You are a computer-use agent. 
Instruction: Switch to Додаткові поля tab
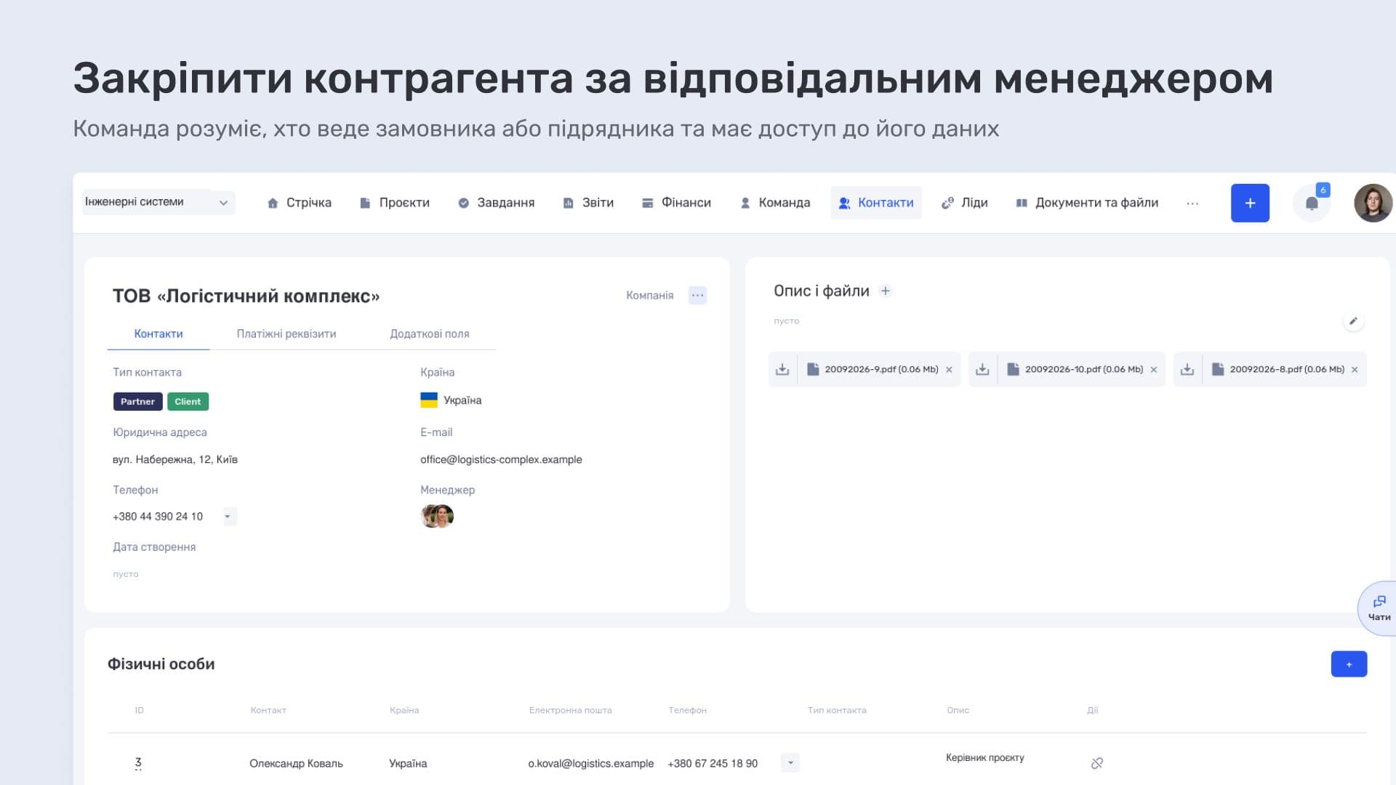tap(430, 334)
